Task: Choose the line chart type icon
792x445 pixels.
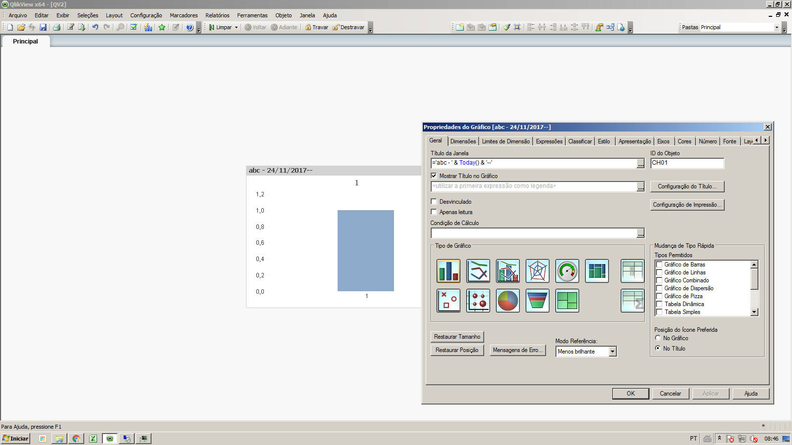Action: tap(478, 271)
